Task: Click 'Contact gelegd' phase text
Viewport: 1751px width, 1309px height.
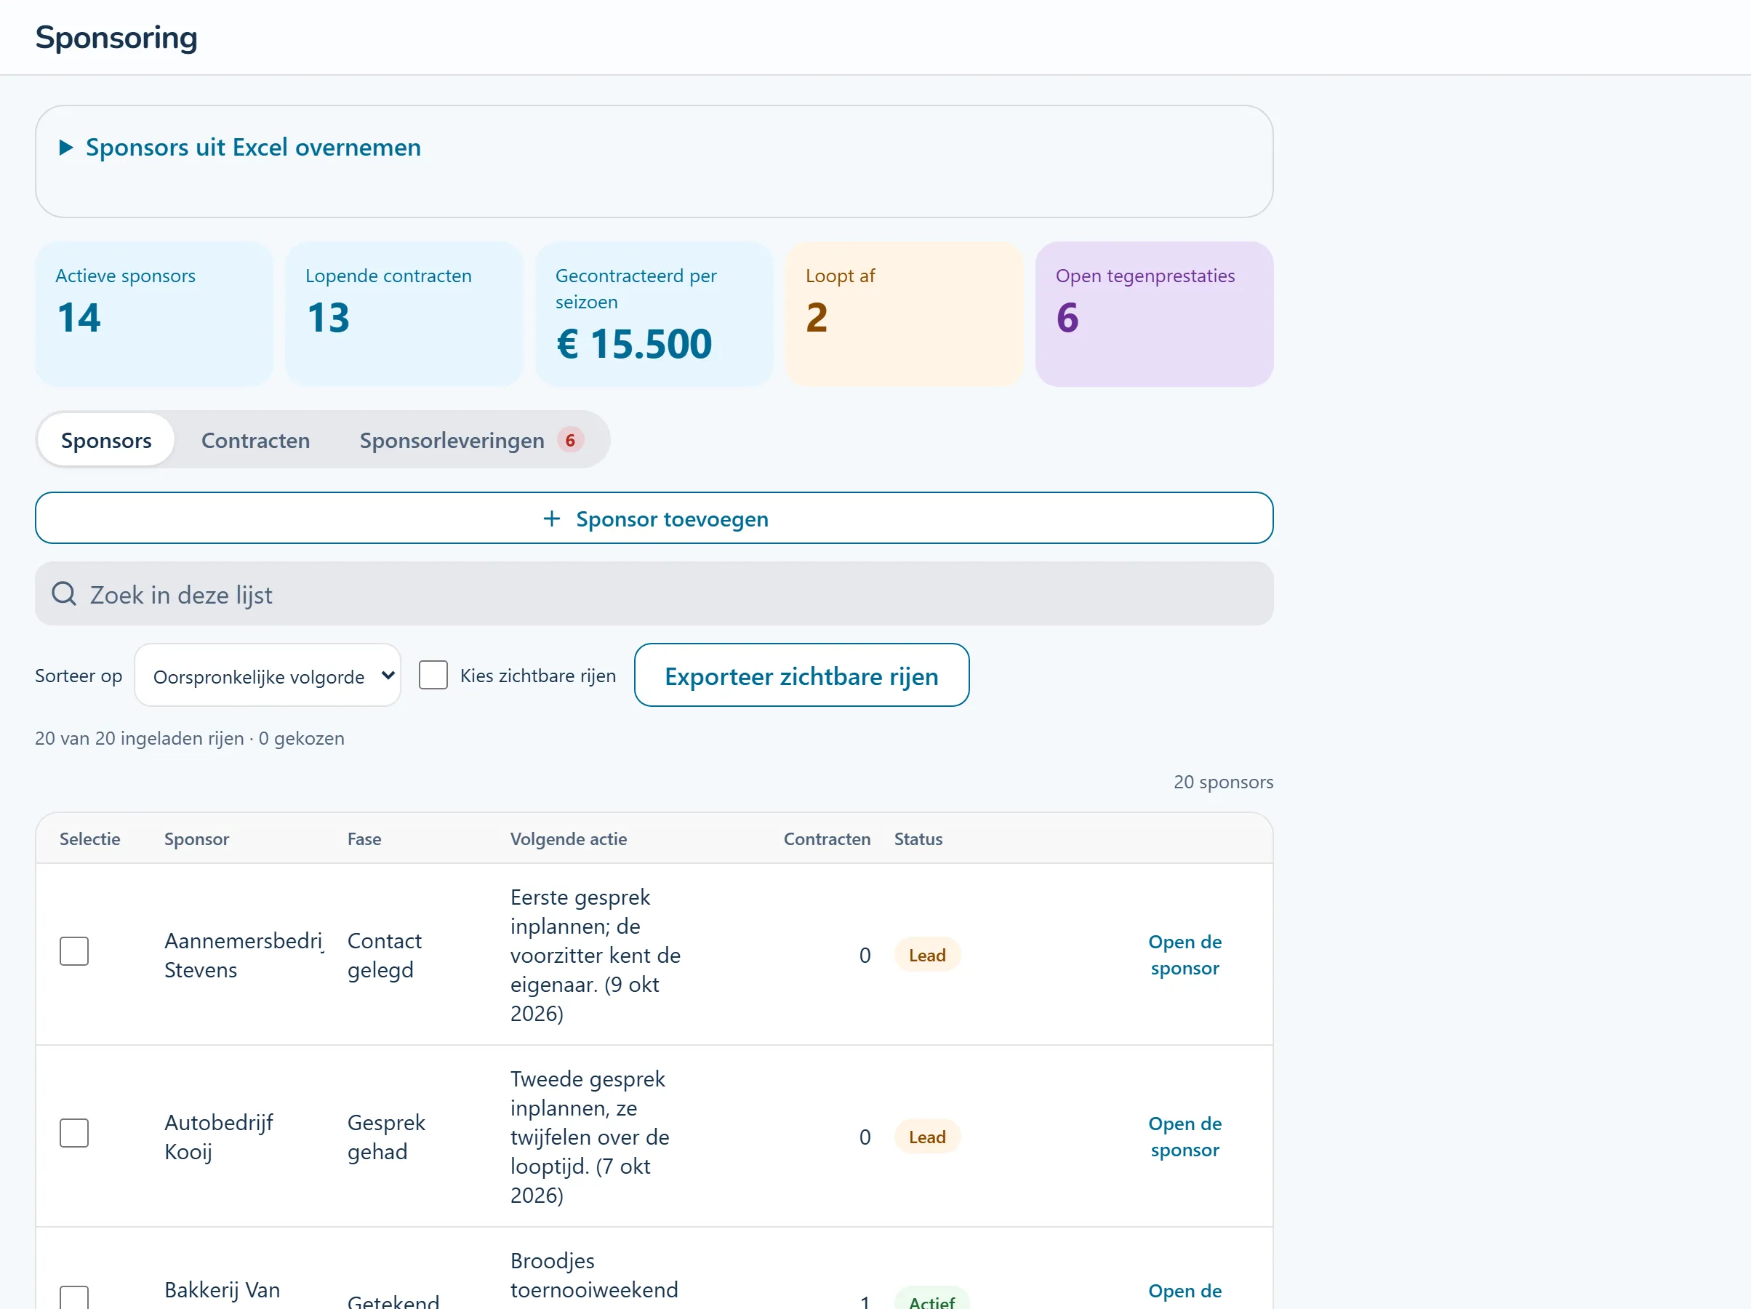Action: (x=385, y=956)
